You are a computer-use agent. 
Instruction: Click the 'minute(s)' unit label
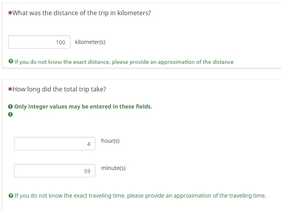[113, 168]
